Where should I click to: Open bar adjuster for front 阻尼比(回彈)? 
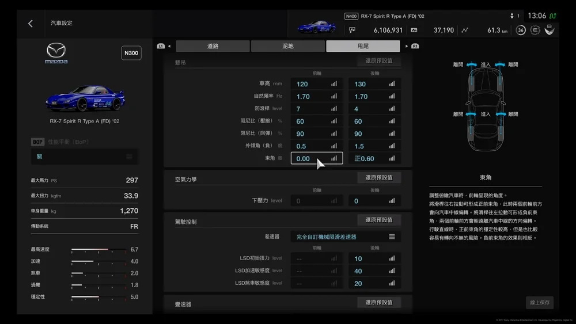(x=334, y=134)
